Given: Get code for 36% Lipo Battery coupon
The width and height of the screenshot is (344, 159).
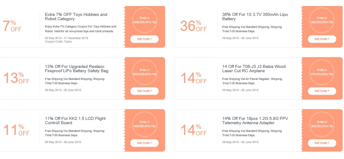Looking at the screenshot, I should point(322,39).
